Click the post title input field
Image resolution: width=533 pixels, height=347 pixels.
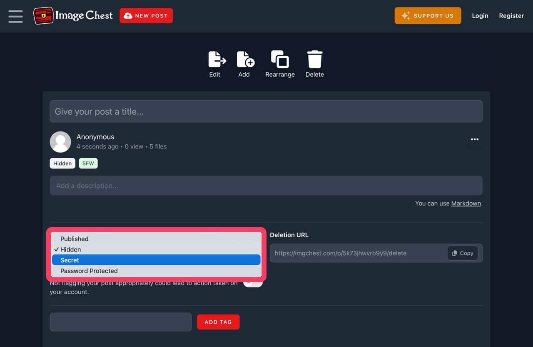point(266,111)
